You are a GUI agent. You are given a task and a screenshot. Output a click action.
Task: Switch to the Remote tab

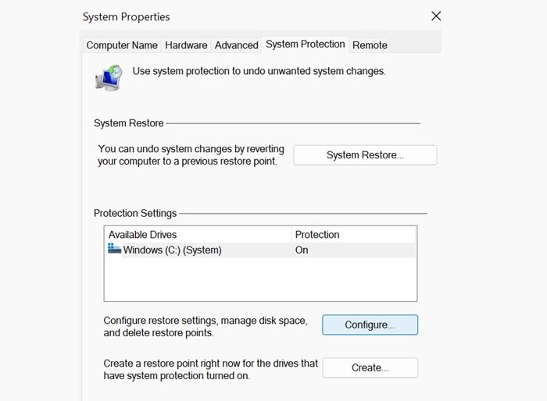[370, 45]
